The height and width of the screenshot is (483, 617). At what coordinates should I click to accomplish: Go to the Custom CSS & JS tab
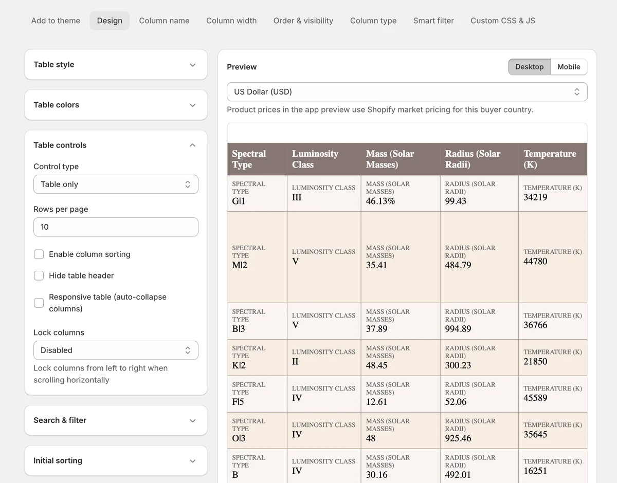tap(502, 21)
